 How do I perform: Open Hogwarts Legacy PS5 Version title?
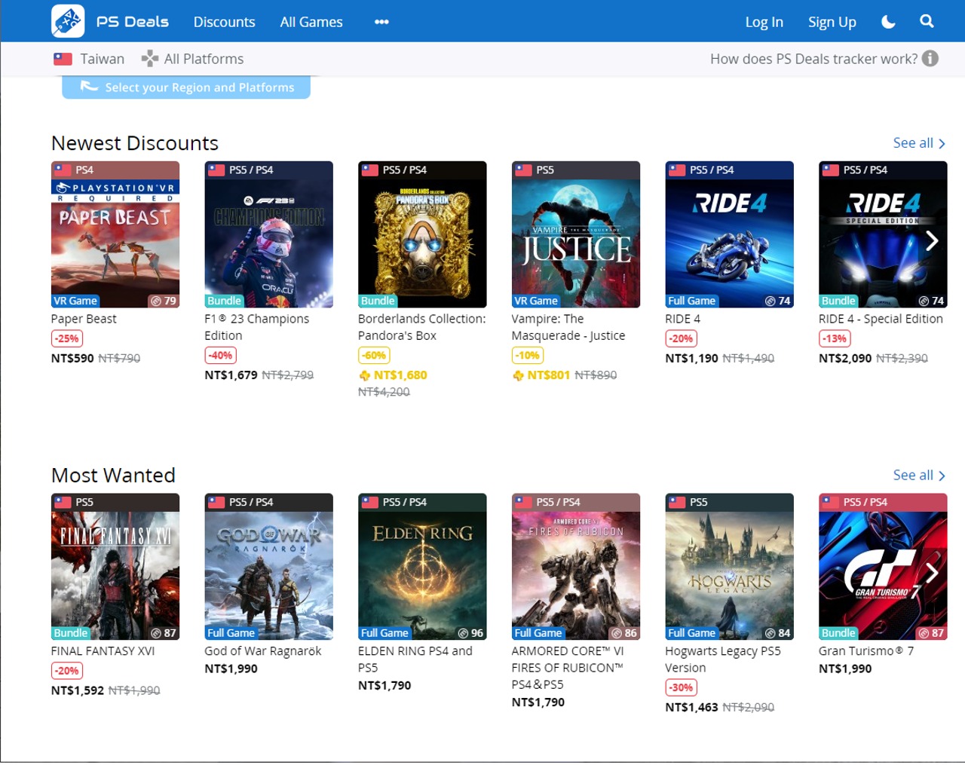click(722, 659)
